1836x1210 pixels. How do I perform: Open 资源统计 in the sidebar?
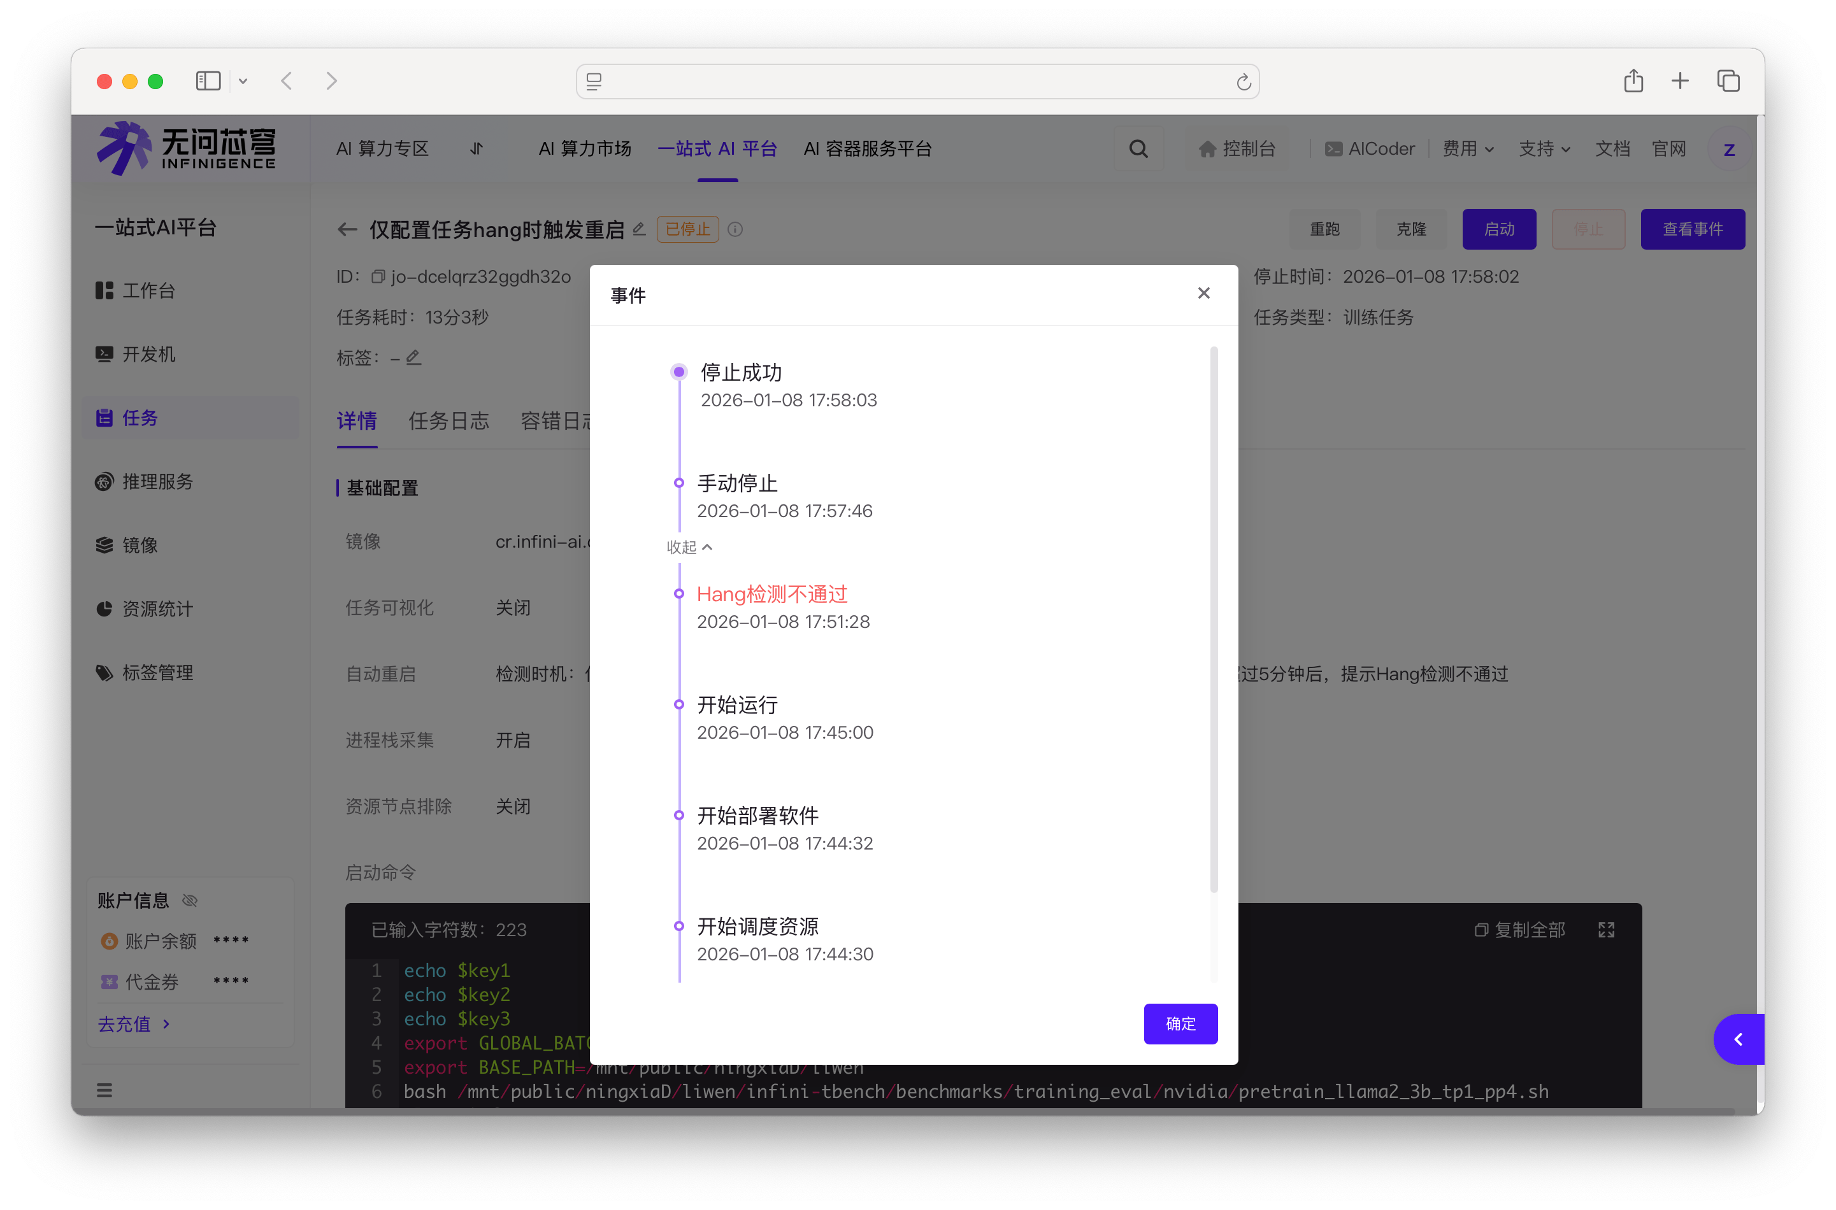coord(157,608)
